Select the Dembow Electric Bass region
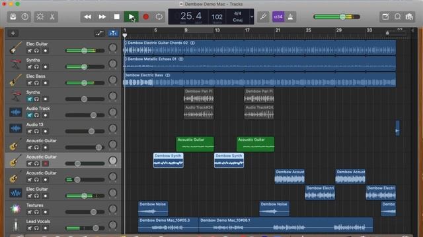Viewport: 423px width, 237px height. pyautogui.click(x=260, y=80)
